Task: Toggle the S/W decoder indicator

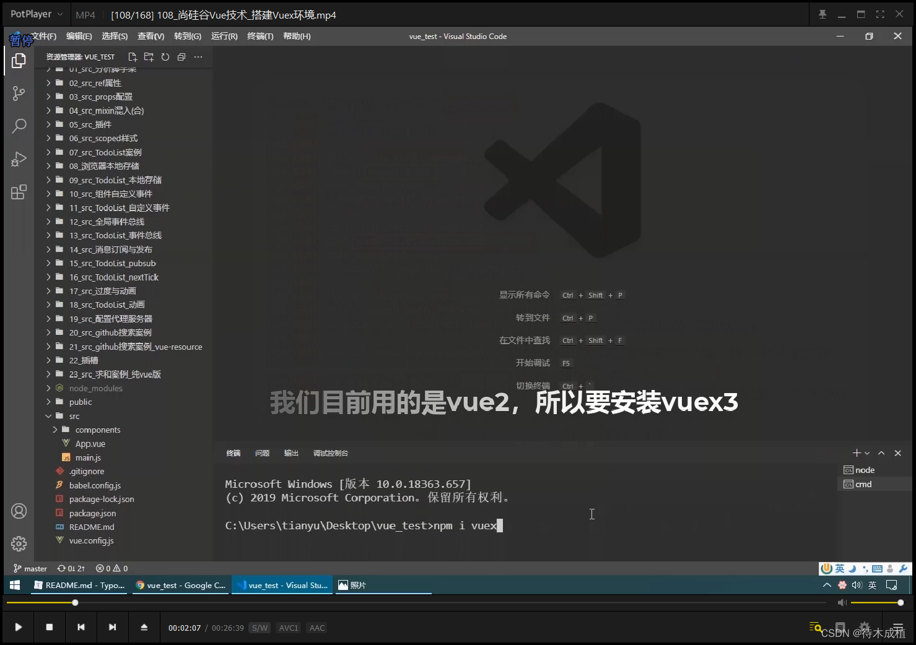Action: 260,628
